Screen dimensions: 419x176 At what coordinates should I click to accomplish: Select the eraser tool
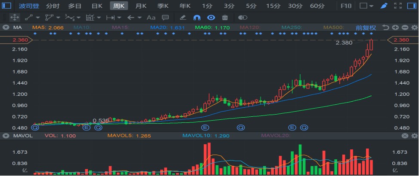(x=183, y=18)
